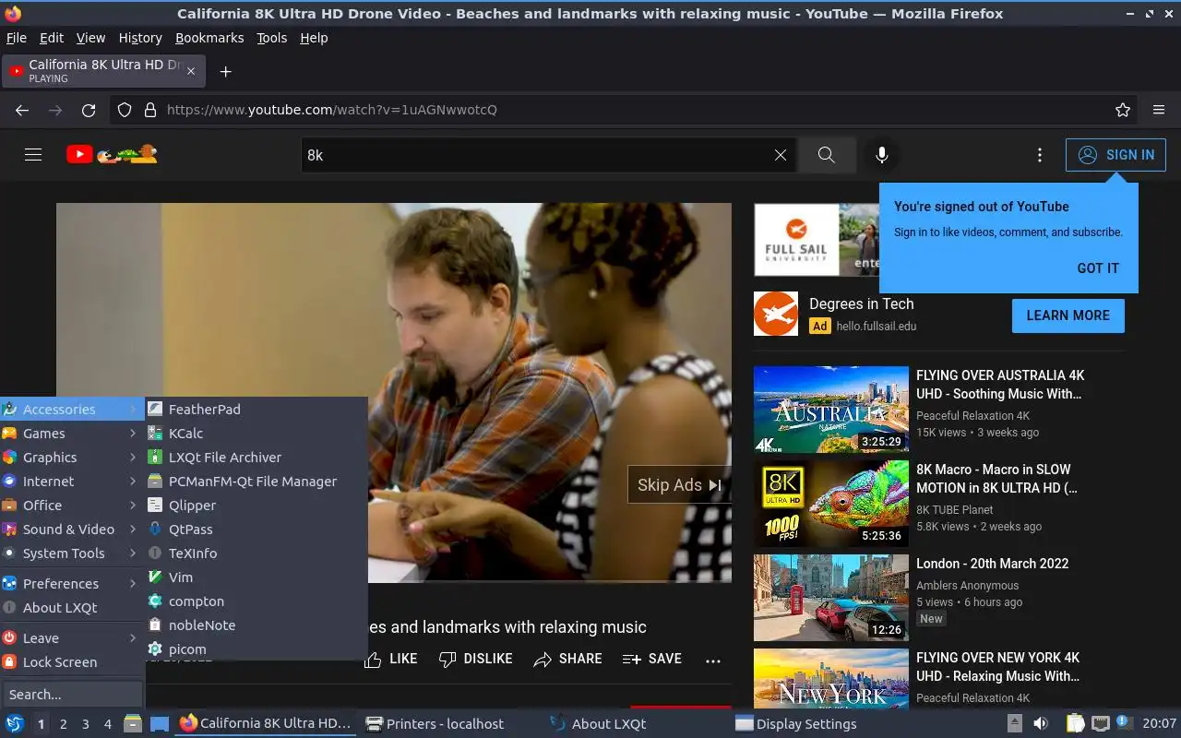Image resolution: width=1181 pixels, height=738 pixels.
Task: Launch Qlipper clipboard tool
Action: click(256, 505)
